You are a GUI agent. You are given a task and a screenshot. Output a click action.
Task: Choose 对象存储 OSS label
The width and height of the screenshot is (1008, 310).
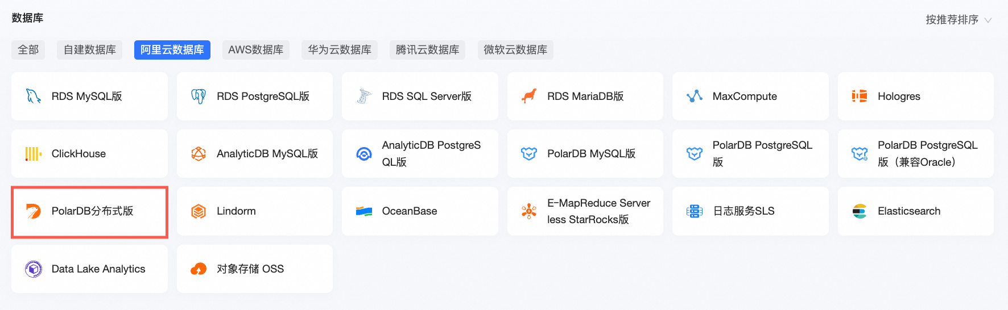(250, 269)
